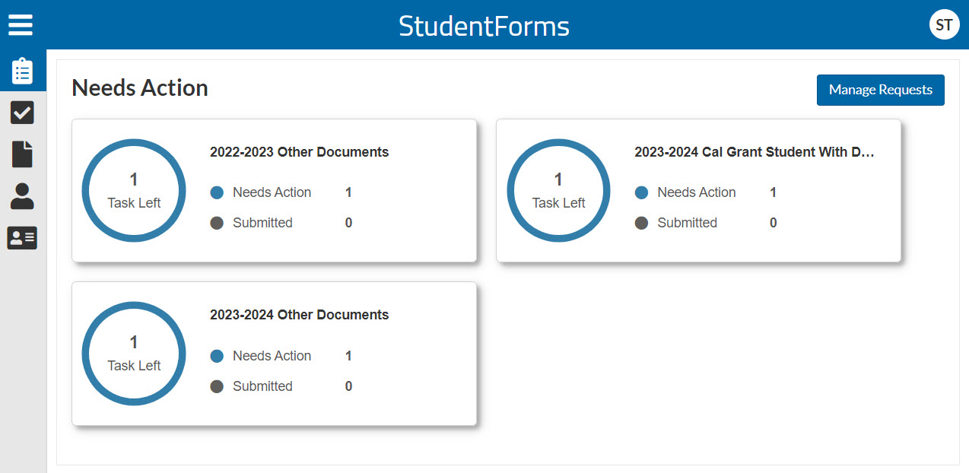Open the person profile icon

click(22, 196)
